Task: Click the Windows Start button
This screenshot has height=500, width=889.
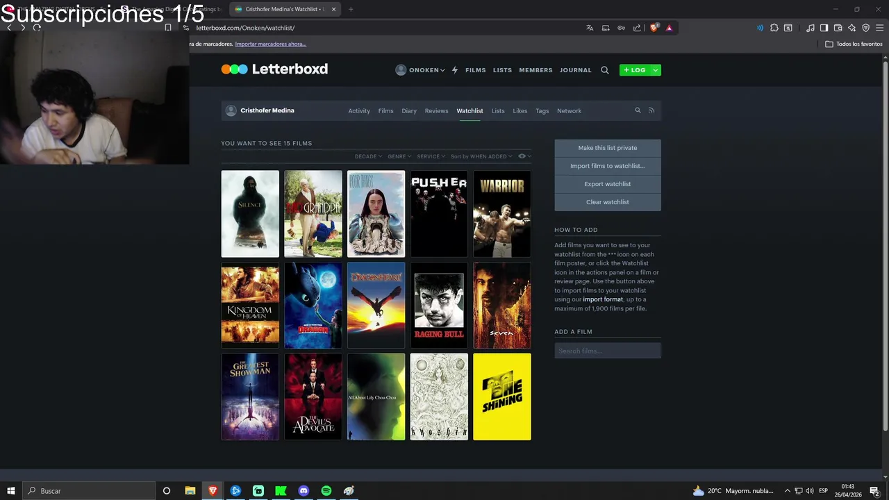Action: (10, 491)
